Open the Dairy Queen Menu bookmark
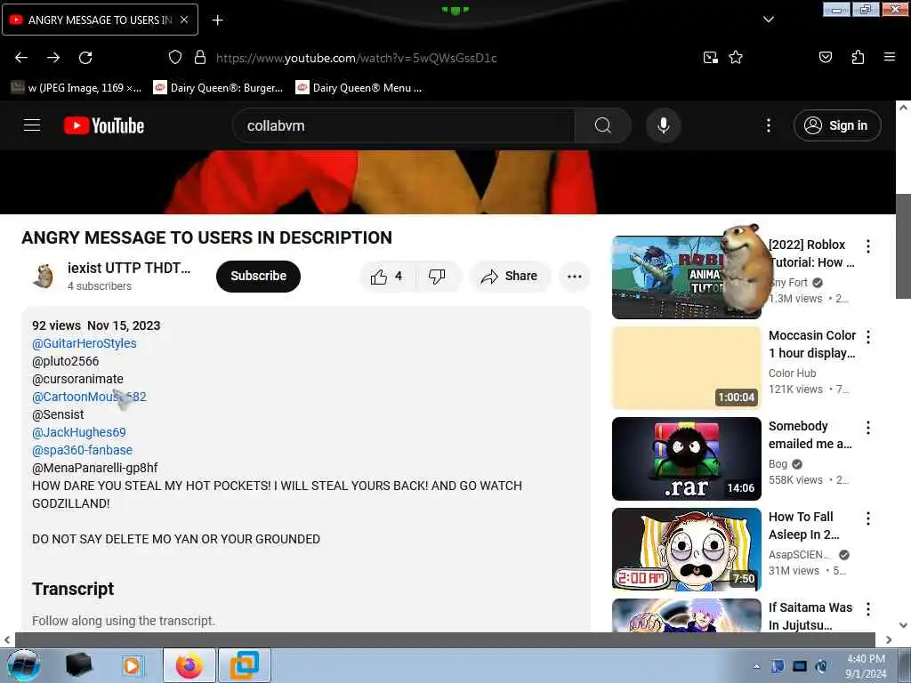The height and width of the screenshot is (683, 911). point(359,88)
